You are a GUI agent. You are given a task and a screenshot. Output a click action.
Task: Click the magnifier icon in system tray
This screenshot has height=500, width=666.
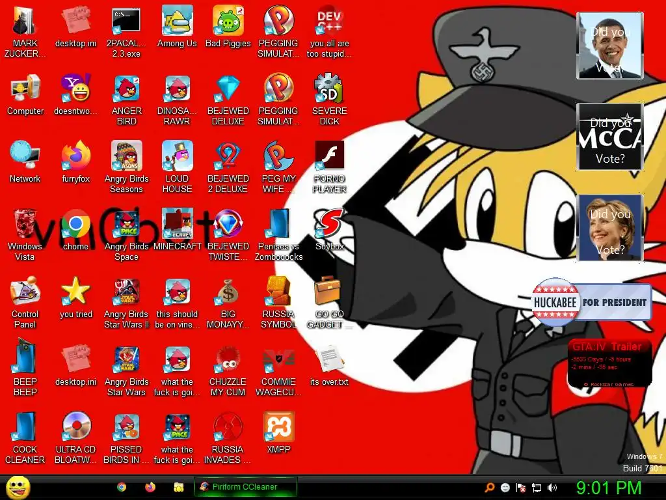(490, 488)
